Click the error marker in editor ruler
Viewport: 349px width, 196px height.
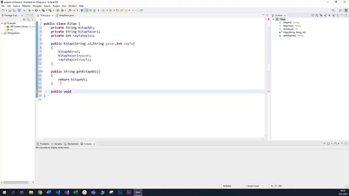coord(269,91)
